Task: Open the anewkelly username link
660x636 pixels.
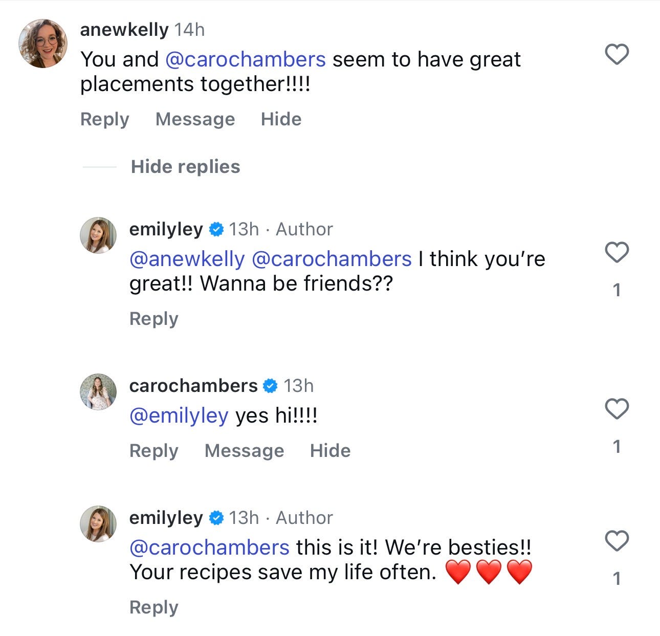Action: [x=124, y=30]
